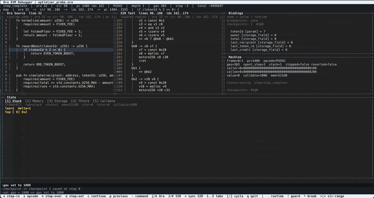Viewport: 374px width, 198px height.
Task: Click the 'Machine' panel title
Action: pos(235,57)
